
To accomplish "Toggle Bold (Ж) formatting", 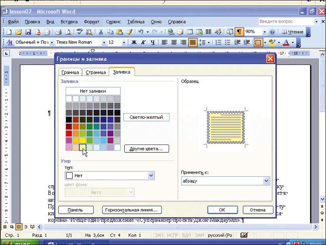I will (134, 43).
